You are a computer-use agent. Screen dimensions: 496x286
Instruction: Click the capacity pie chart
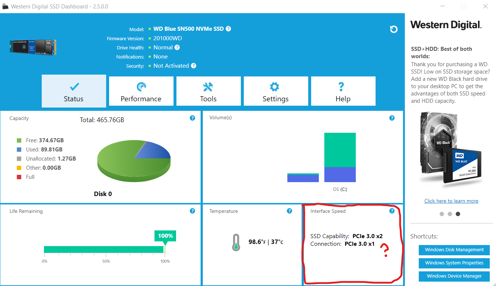(x=134, y=161)
